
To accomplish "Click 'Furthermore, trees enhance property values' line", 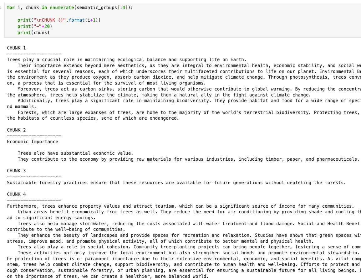I will tap(180, 206).
